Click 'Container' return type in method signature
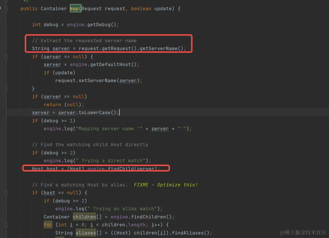329x238 pixels. click(54, 9)
